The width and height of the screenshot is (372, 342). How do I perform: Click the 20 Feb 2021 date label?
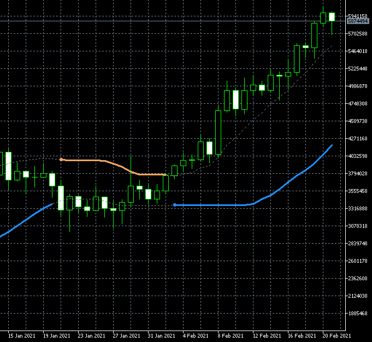coord(336,335)
